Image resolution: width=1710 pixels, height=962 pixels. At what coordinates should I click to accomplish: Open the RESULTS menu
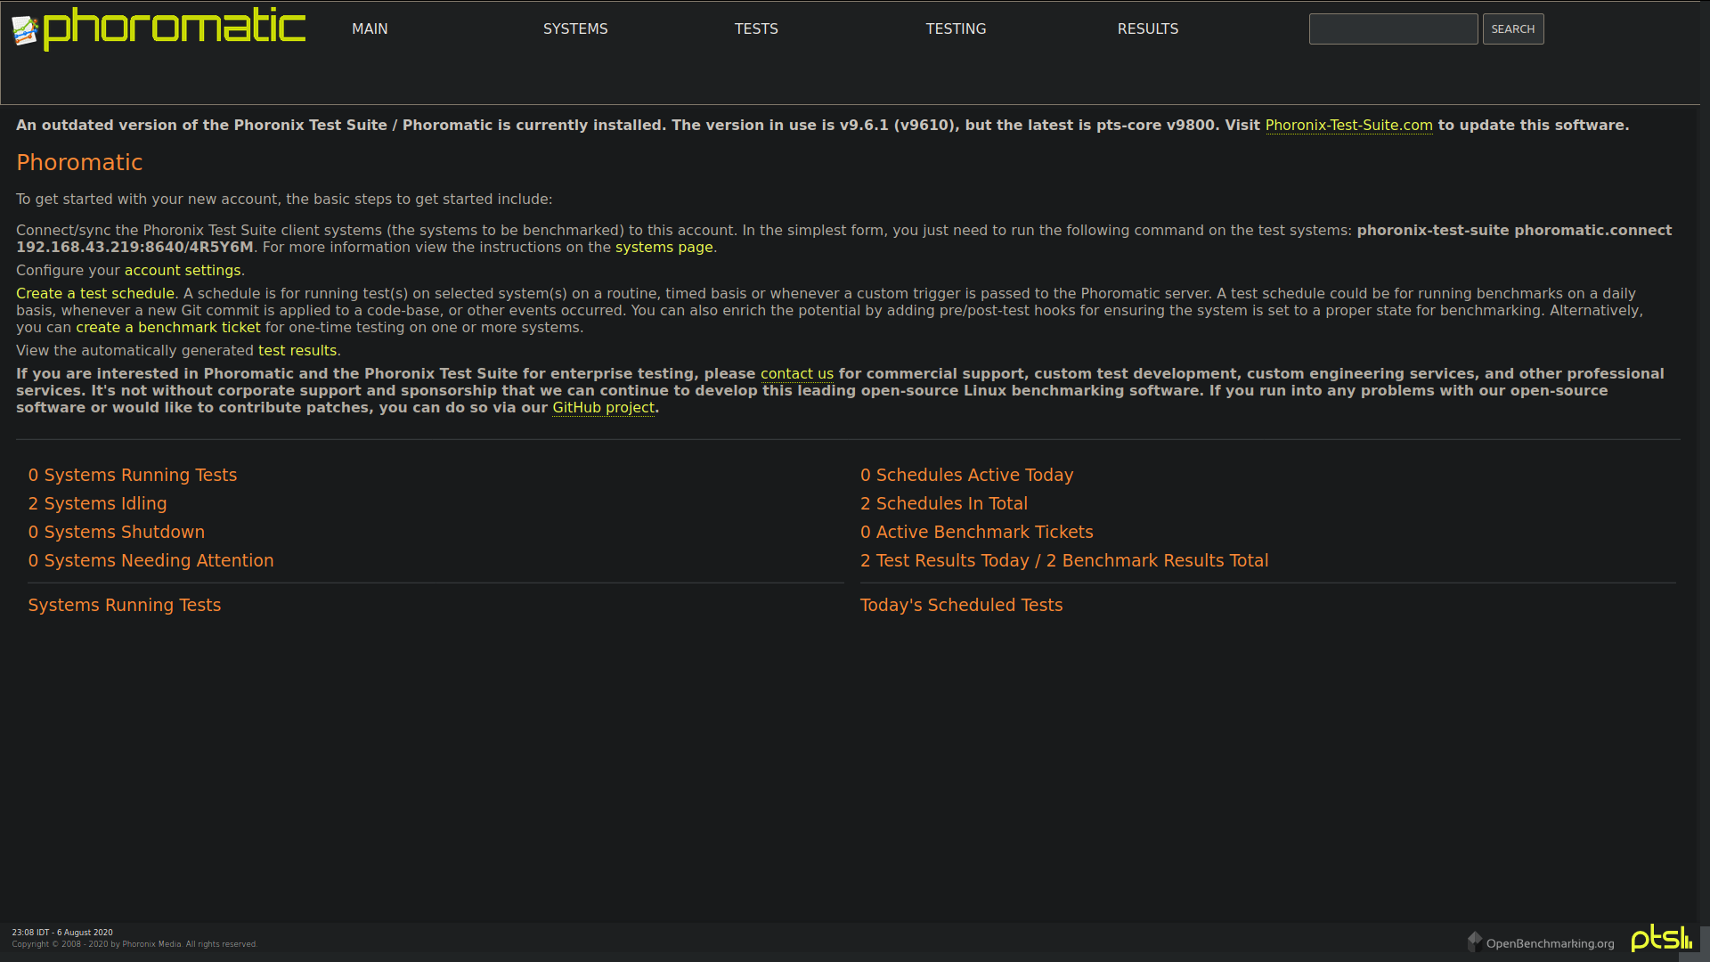click(1147, 29)
